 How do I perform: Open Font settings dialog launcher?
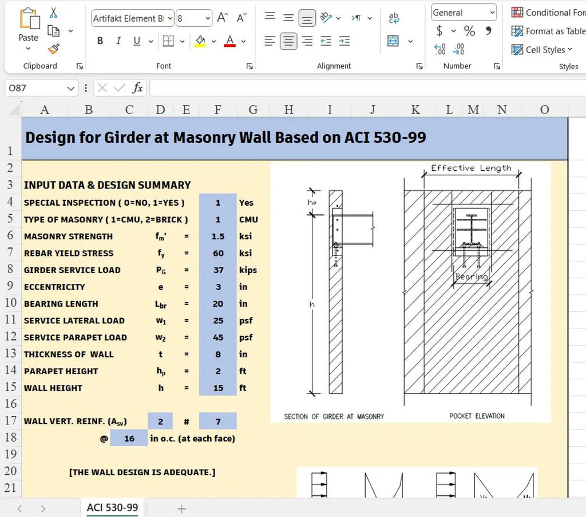[250, 66]
